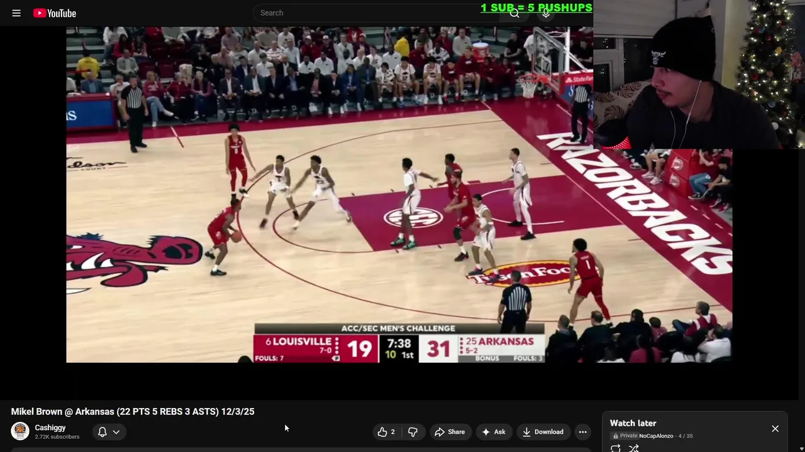Viewport: 805px width, 452px height.
Task: Click the Private playlist lock badge
Action: click(x=625, y=436)
